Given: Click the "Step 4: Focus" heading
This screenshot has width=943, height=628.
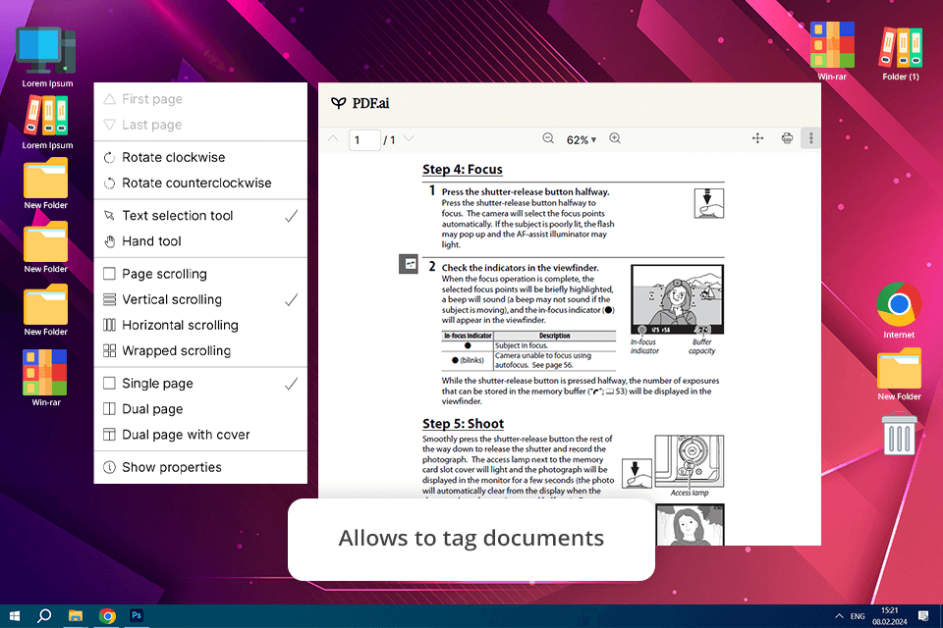Looking at the screenshot, I should tap(462, 170).
